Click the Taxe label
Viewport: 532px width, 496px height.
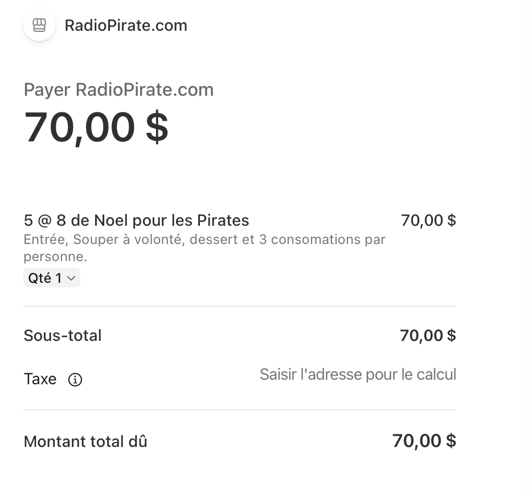pos(40,379)
